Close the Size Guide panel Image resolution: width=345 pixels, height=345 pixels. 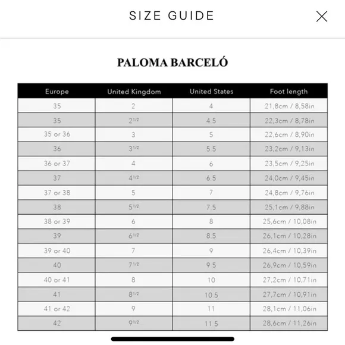322,16
